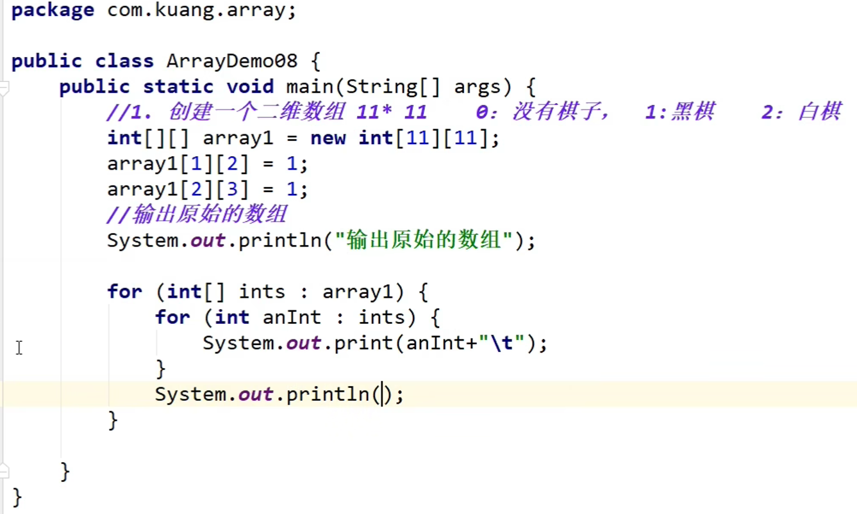Click the print method name in System.out.print

[363, 343]
